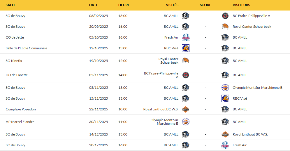Click the HP Marcel Flandre venue

click(x=20, y=122)
